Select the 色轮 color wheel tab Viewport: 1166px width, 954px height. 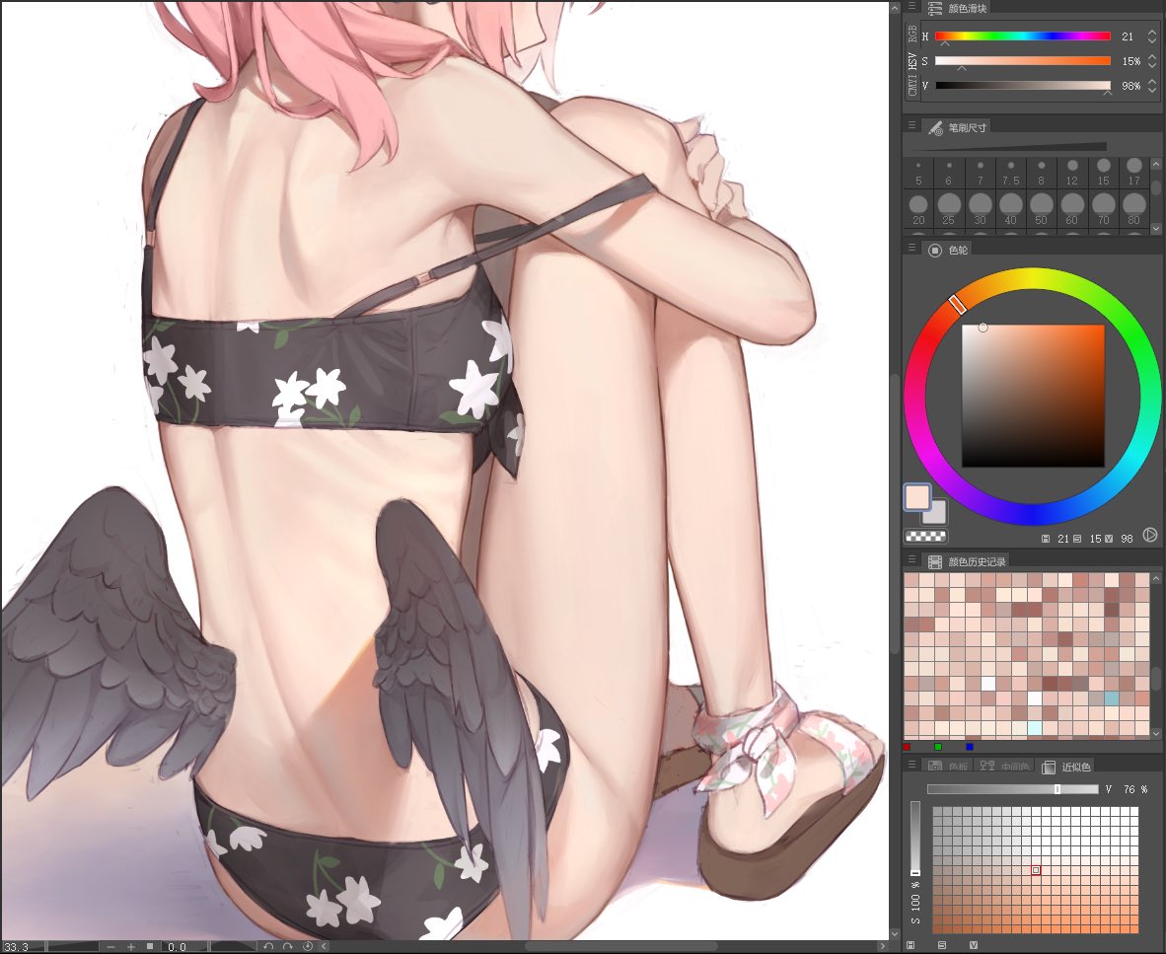(948, 250)
